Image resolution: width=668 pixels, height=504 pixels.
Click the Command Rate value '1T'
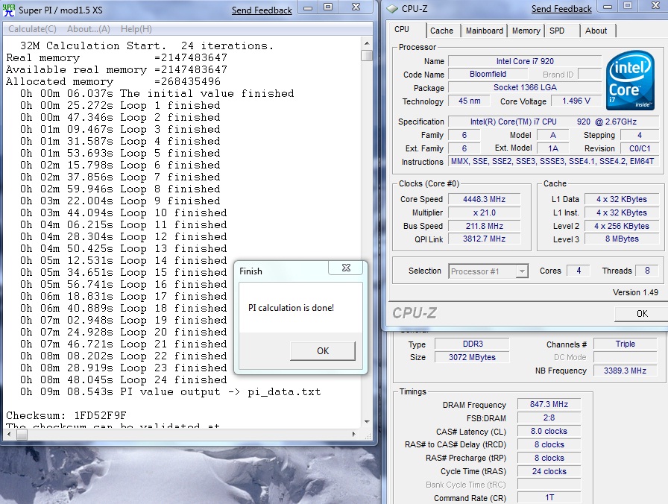point(549,497)
